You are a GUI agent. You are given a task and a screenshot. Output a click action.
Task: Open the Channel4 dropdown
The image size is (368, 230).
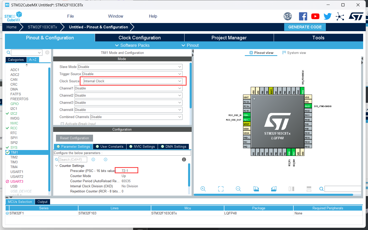(128, 110)
